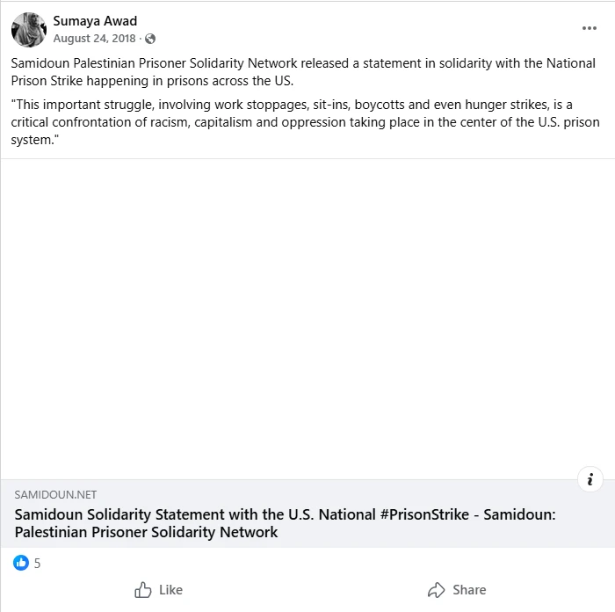615x612 pixels.
Task: Open the Samidoun Solidarity Statement headline
Action: coord(285,514)
